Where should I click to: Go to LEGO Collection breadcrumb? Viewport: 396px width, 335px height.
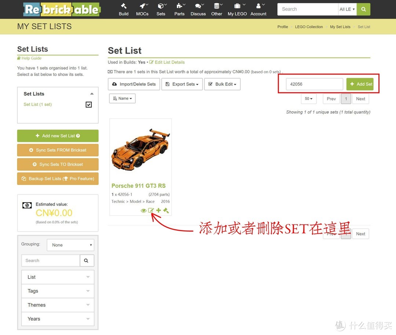pos(309,27)
